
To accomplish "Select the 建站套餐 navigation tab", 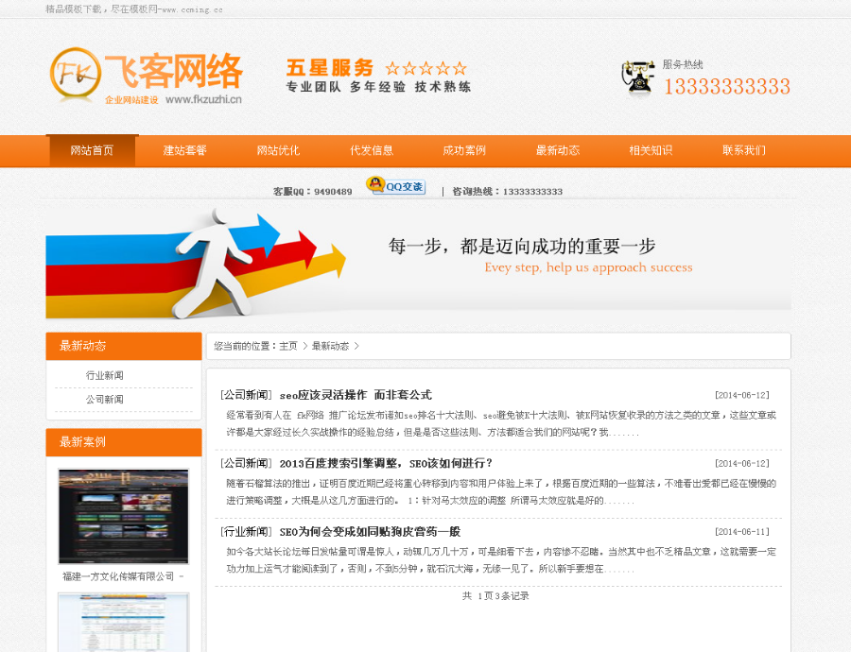I will [184, 150].
